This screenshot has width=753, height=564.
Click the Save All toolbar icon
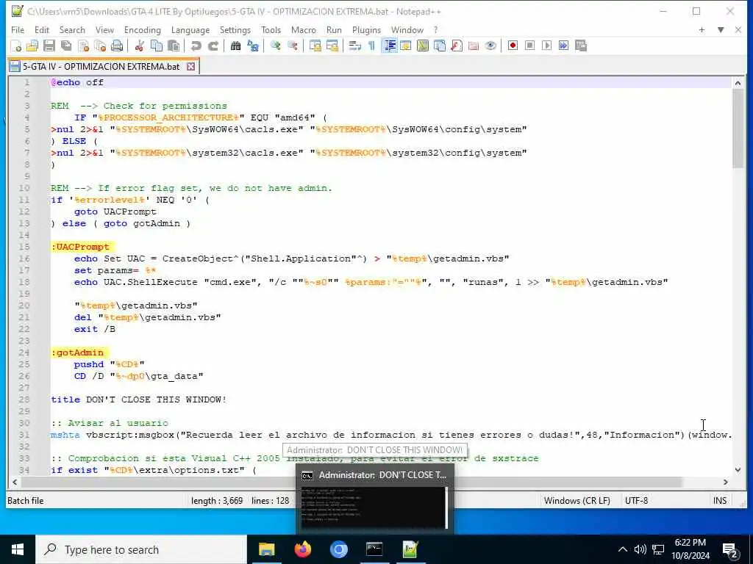(x=66, y=46)
